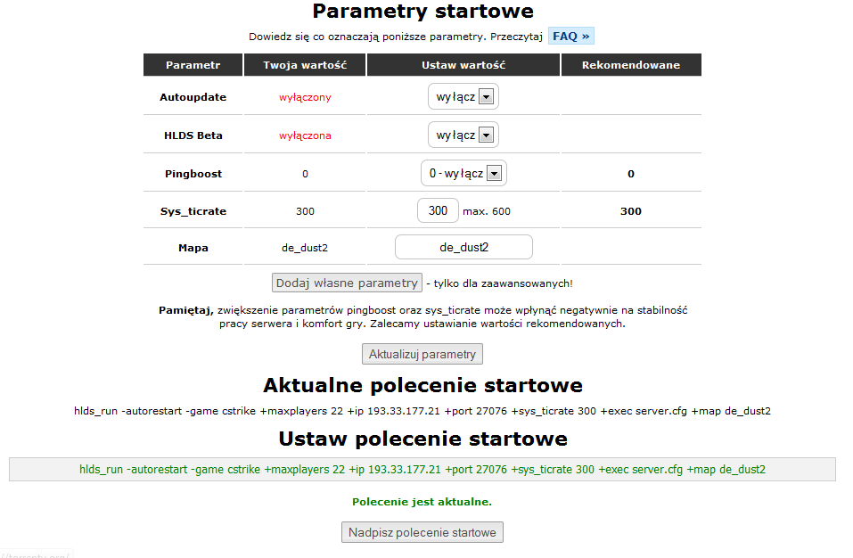This screenshot has width=853, height=558.
Task: Click the Sys_ticrate input field
Action: point(438,211)
